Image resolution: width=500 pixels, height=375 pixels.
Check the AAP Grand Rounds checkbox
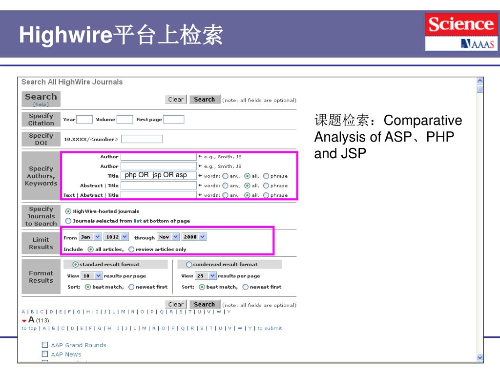pyautogui.click(x=45, y=345)
